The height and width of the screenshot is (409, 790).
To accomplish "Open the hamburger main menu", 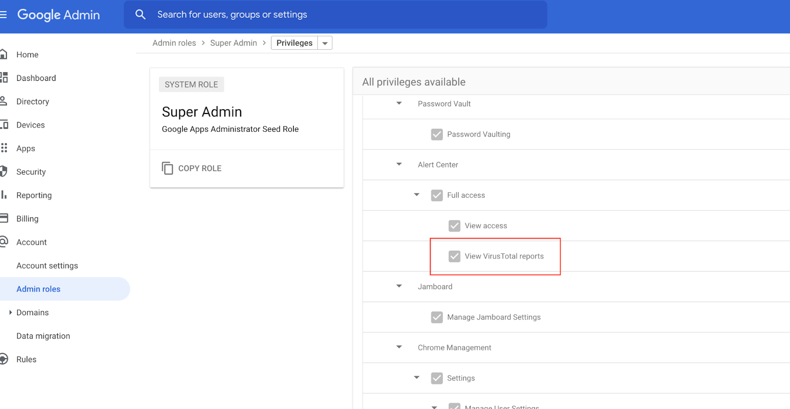I will pyautogui.click(x=3, y=15).
